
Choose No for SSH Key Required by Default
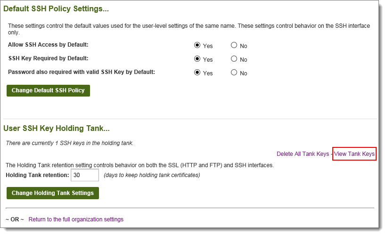(234, 59)
